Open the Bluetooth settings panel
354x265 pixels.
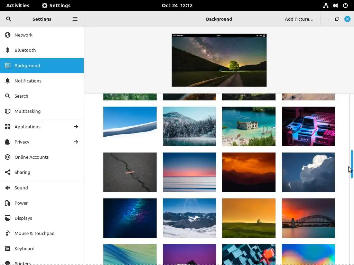[42, 50]
